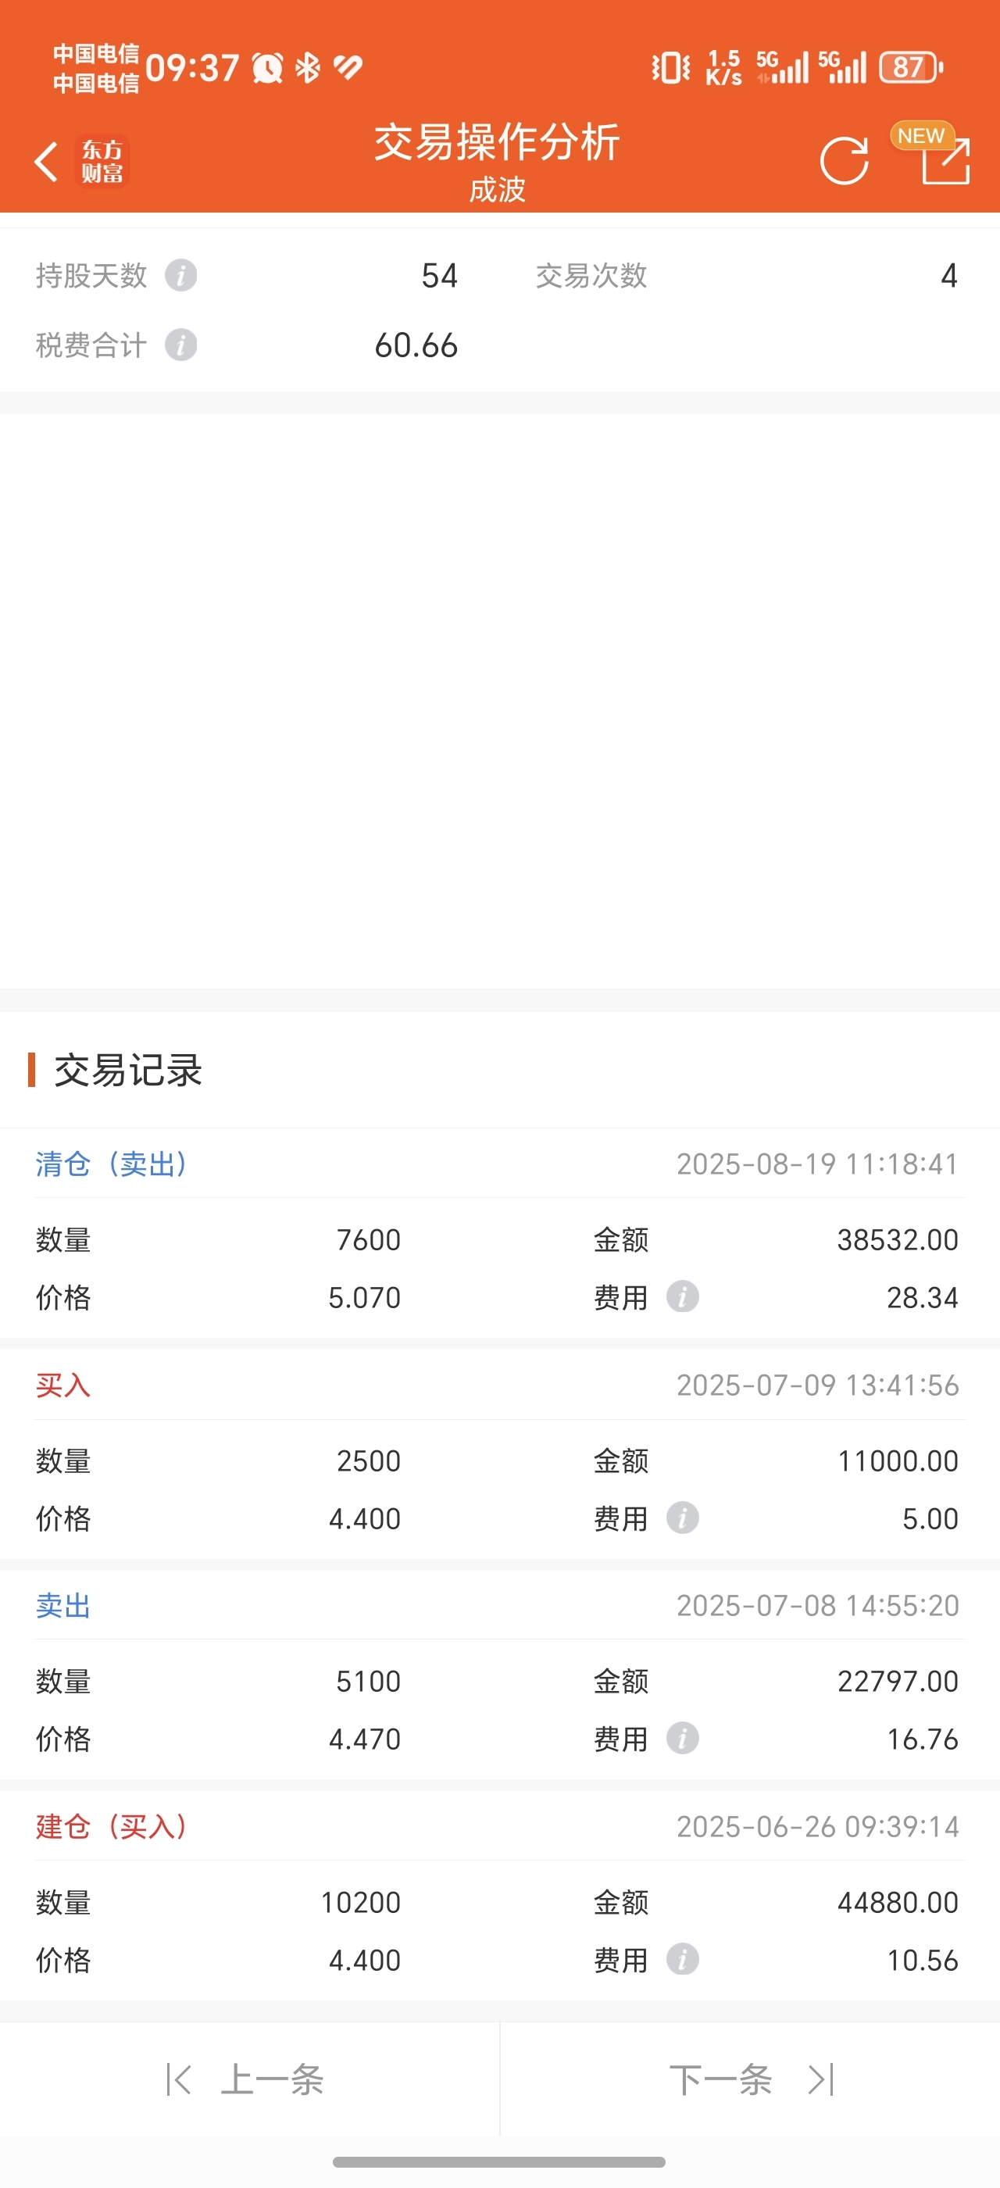The width and height of the screenshot is (1000, 2188).
Task: Open the 卖出 record dated 2025-07-08
Action: pos(499,1675)
